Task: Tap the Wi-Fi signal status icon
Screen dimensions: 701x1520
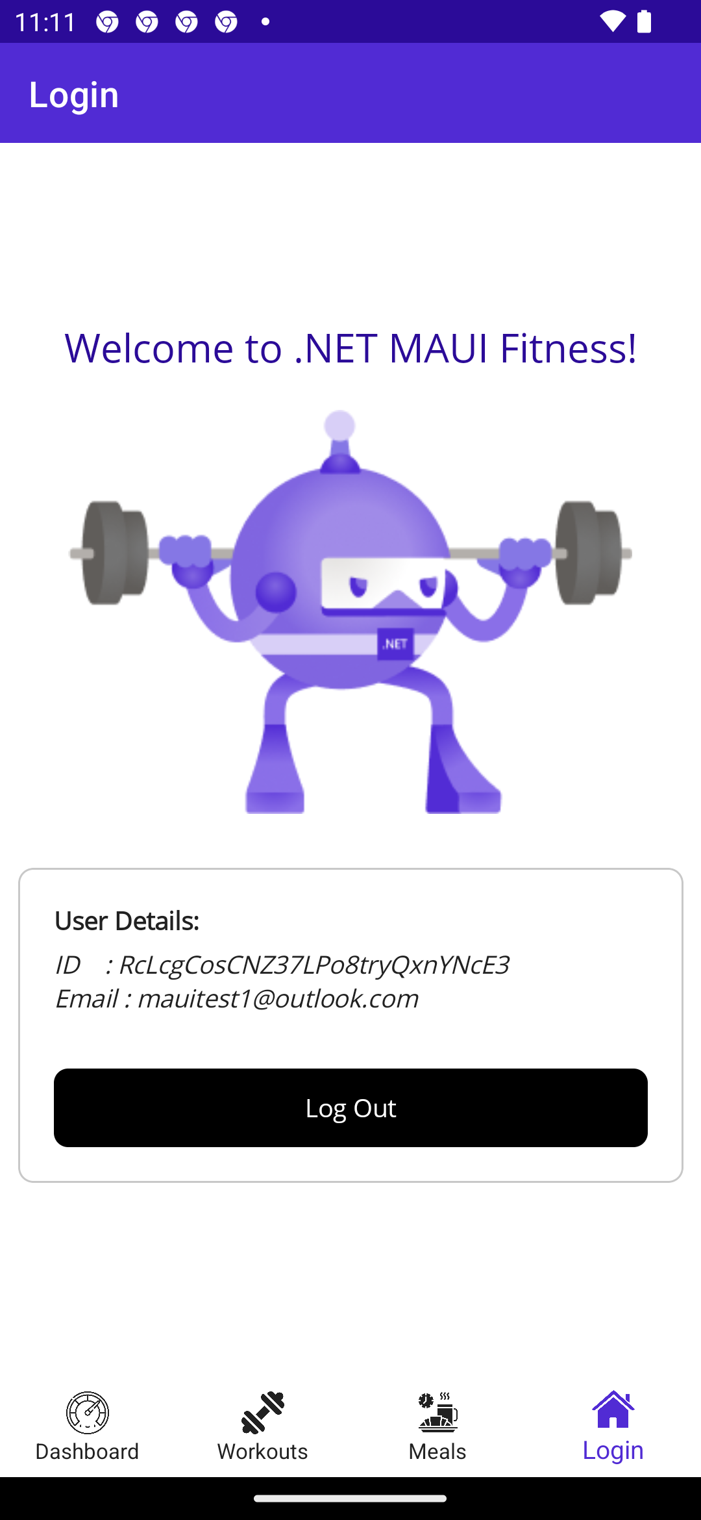Action: point(611,21)
